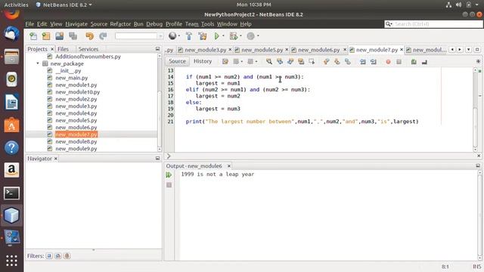Close the Output - new_module6 tab
Image resolution: width=484 pixels, height=272 pixels.
pos(228,166)
